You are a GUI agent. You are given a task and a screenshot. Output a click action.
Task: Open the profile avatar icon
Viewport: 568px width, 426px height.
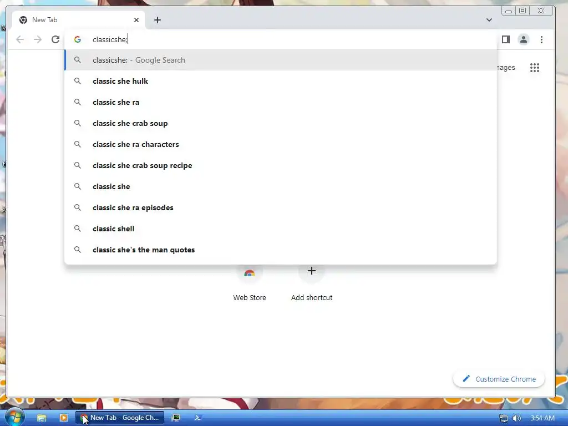(x=524, y=39)
